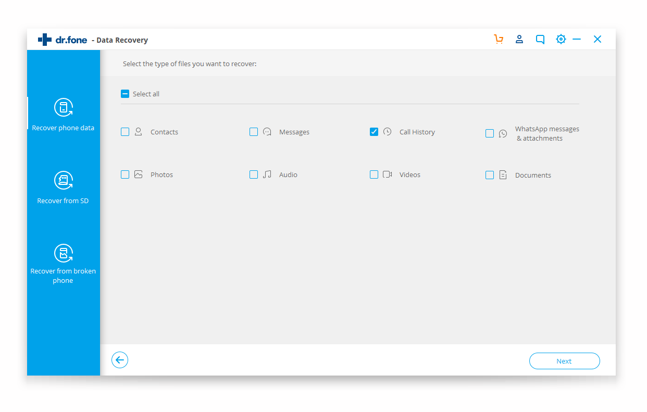Check the Contacts checkbox
Viewport: 647px width, 412px height.
tap(125, 132)
